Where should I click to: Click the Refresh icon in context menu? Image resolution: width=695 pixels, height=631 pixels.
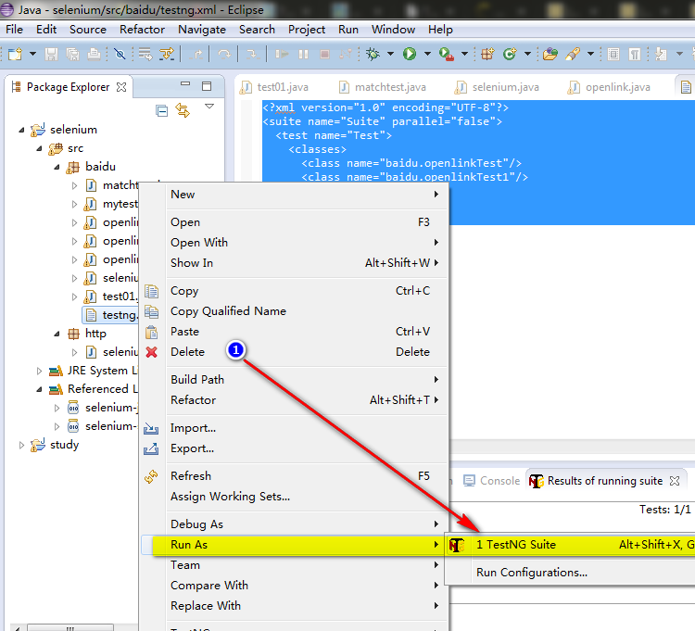[152, 476]
